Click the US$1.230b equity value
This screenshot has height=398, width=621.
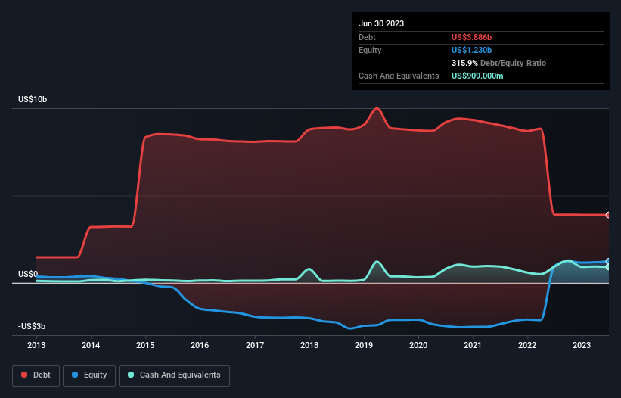[471, 50]
